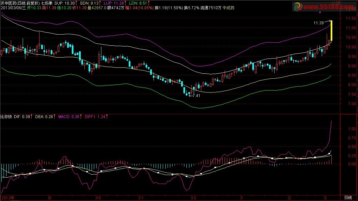Click the turnover rate 换5.72%
Viewport: 358px width, 201px height.
tap(192, 8)
